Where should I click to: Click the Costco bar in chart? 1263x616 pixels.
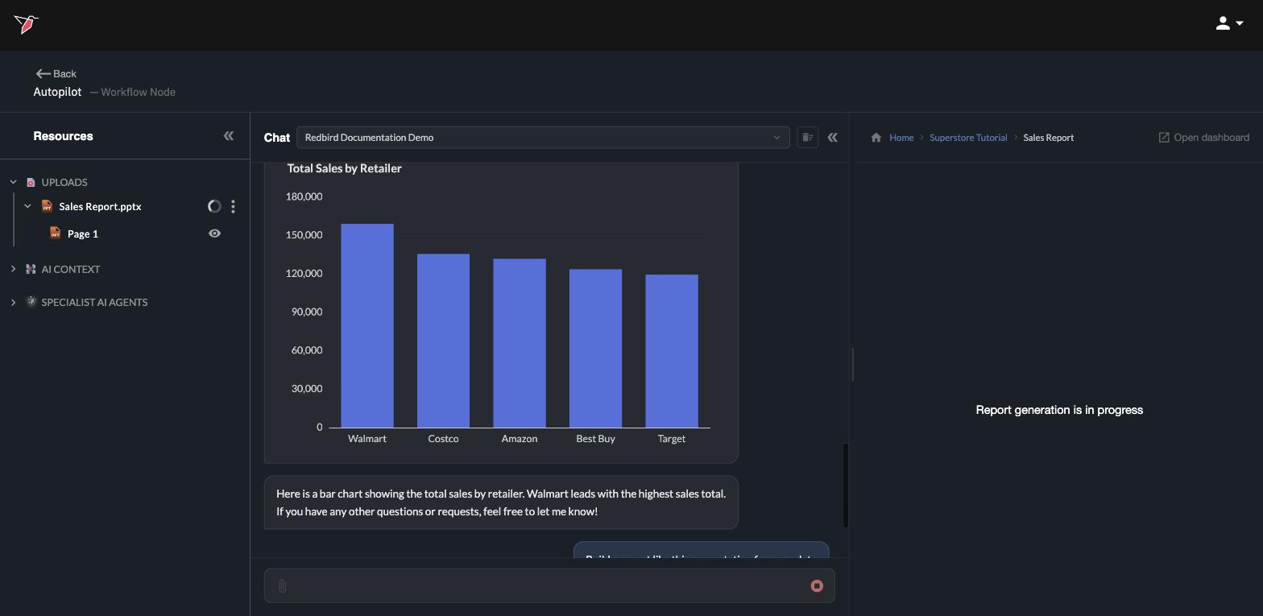point(443,341)
